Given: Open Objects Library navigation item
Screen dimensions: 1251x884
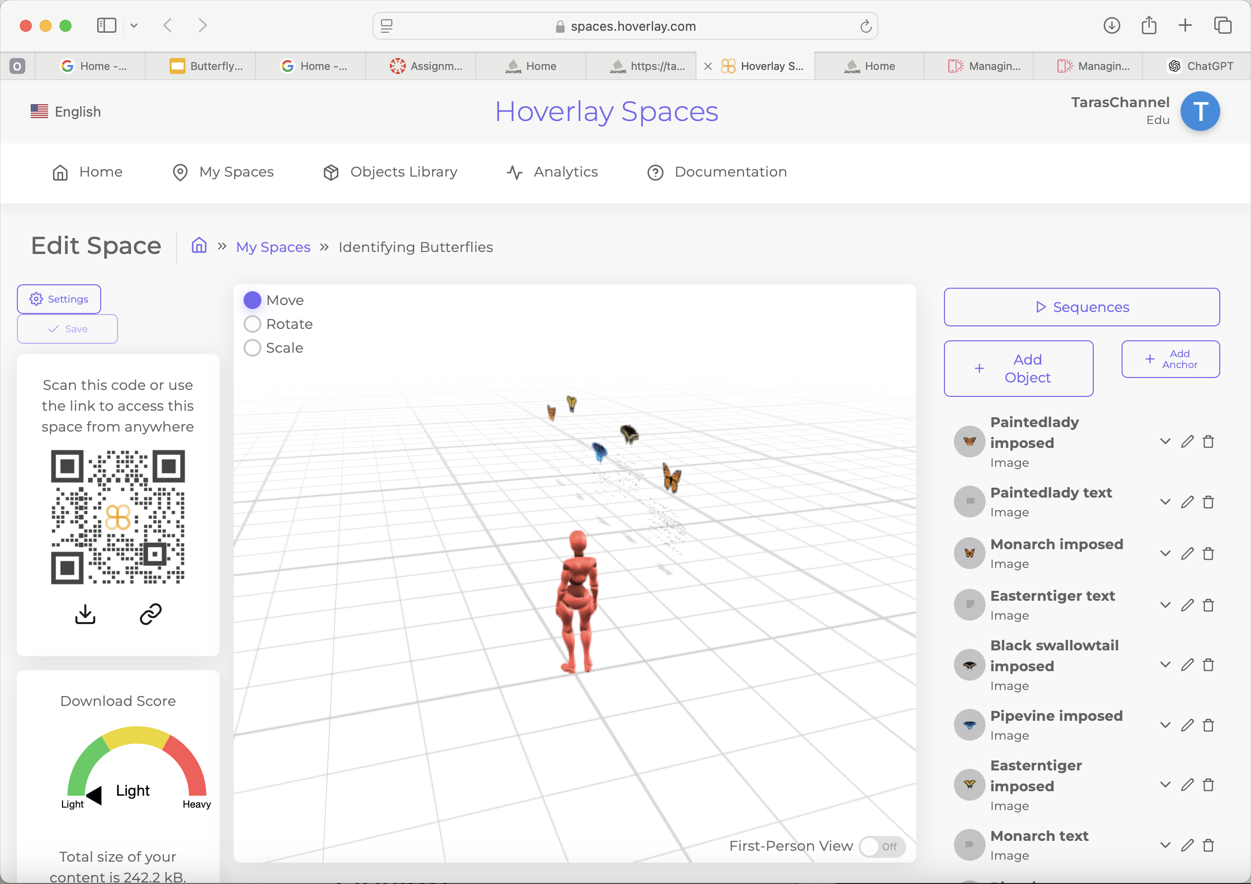Looking at the screenshot, I should 390,172.
